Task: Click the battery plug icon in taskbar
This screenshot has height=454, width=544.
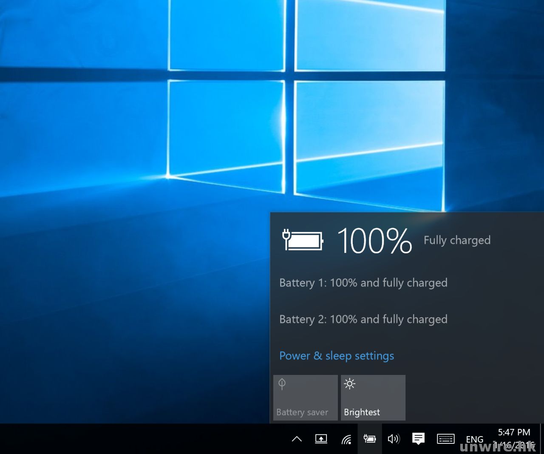Action: pyautogui.click(x=369, y=439)
